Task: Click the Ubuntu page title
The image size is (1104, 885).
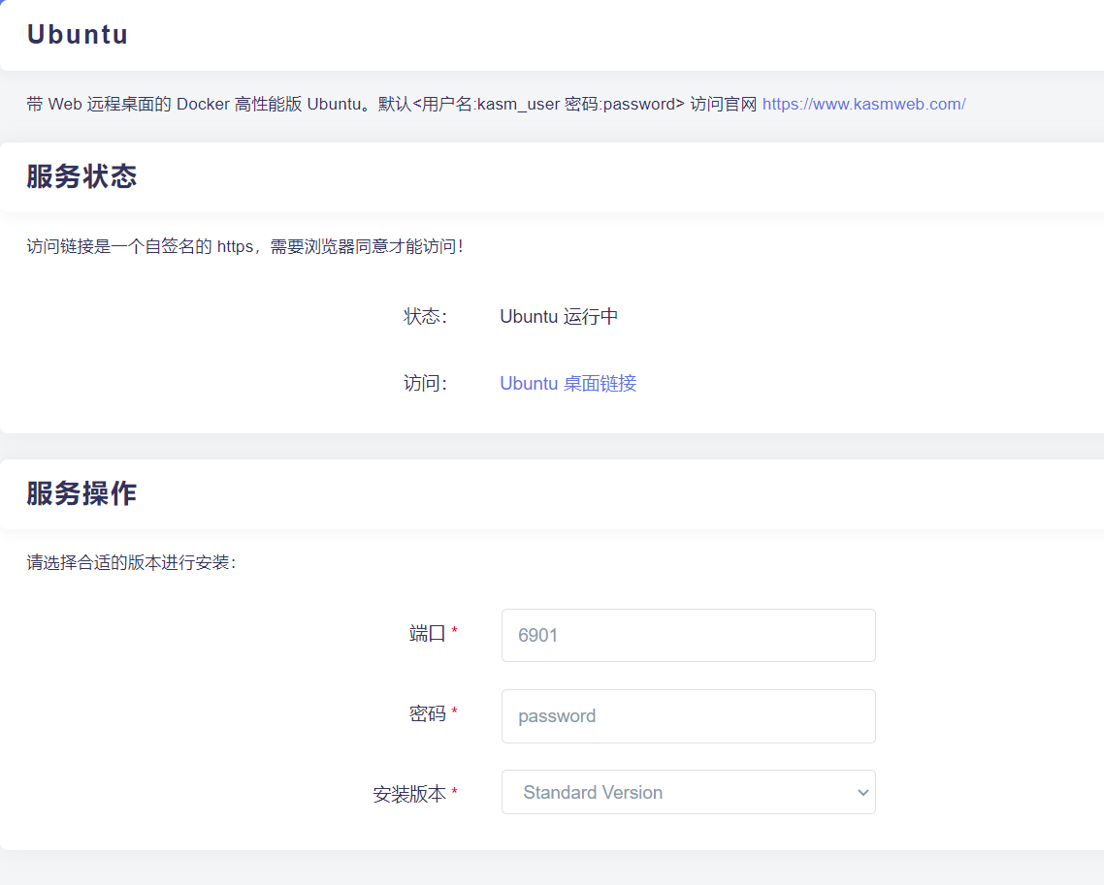Action: 78,35
